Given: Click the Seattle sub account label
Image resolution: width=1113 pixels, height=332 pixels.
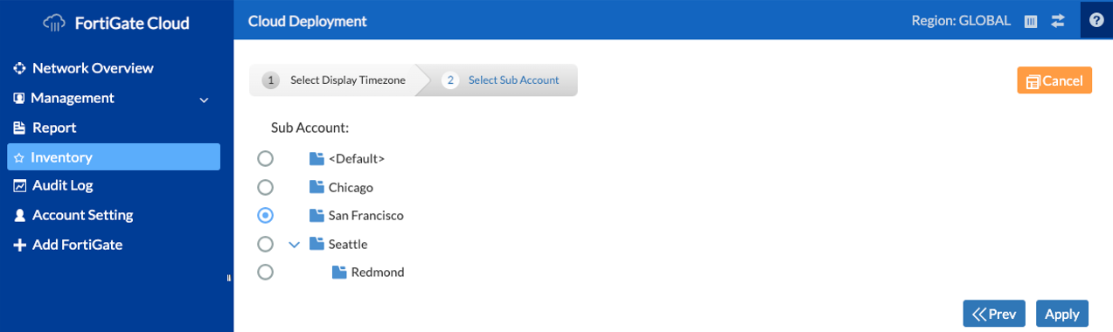Looking at the screenshot, I should pos(348,244).
